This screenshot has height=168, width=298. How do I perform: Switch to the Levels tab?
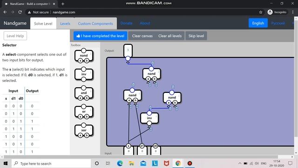coord(65,24)
